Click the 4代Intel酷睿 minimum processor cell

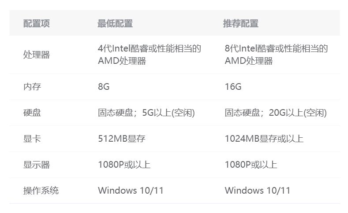[x=150, y=55]
